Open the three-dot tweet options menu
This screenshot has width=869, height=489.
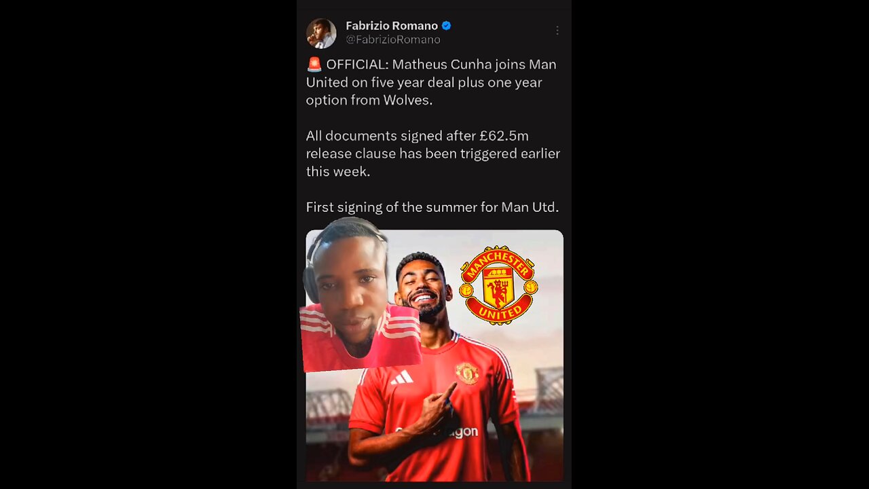pos(557,31)
